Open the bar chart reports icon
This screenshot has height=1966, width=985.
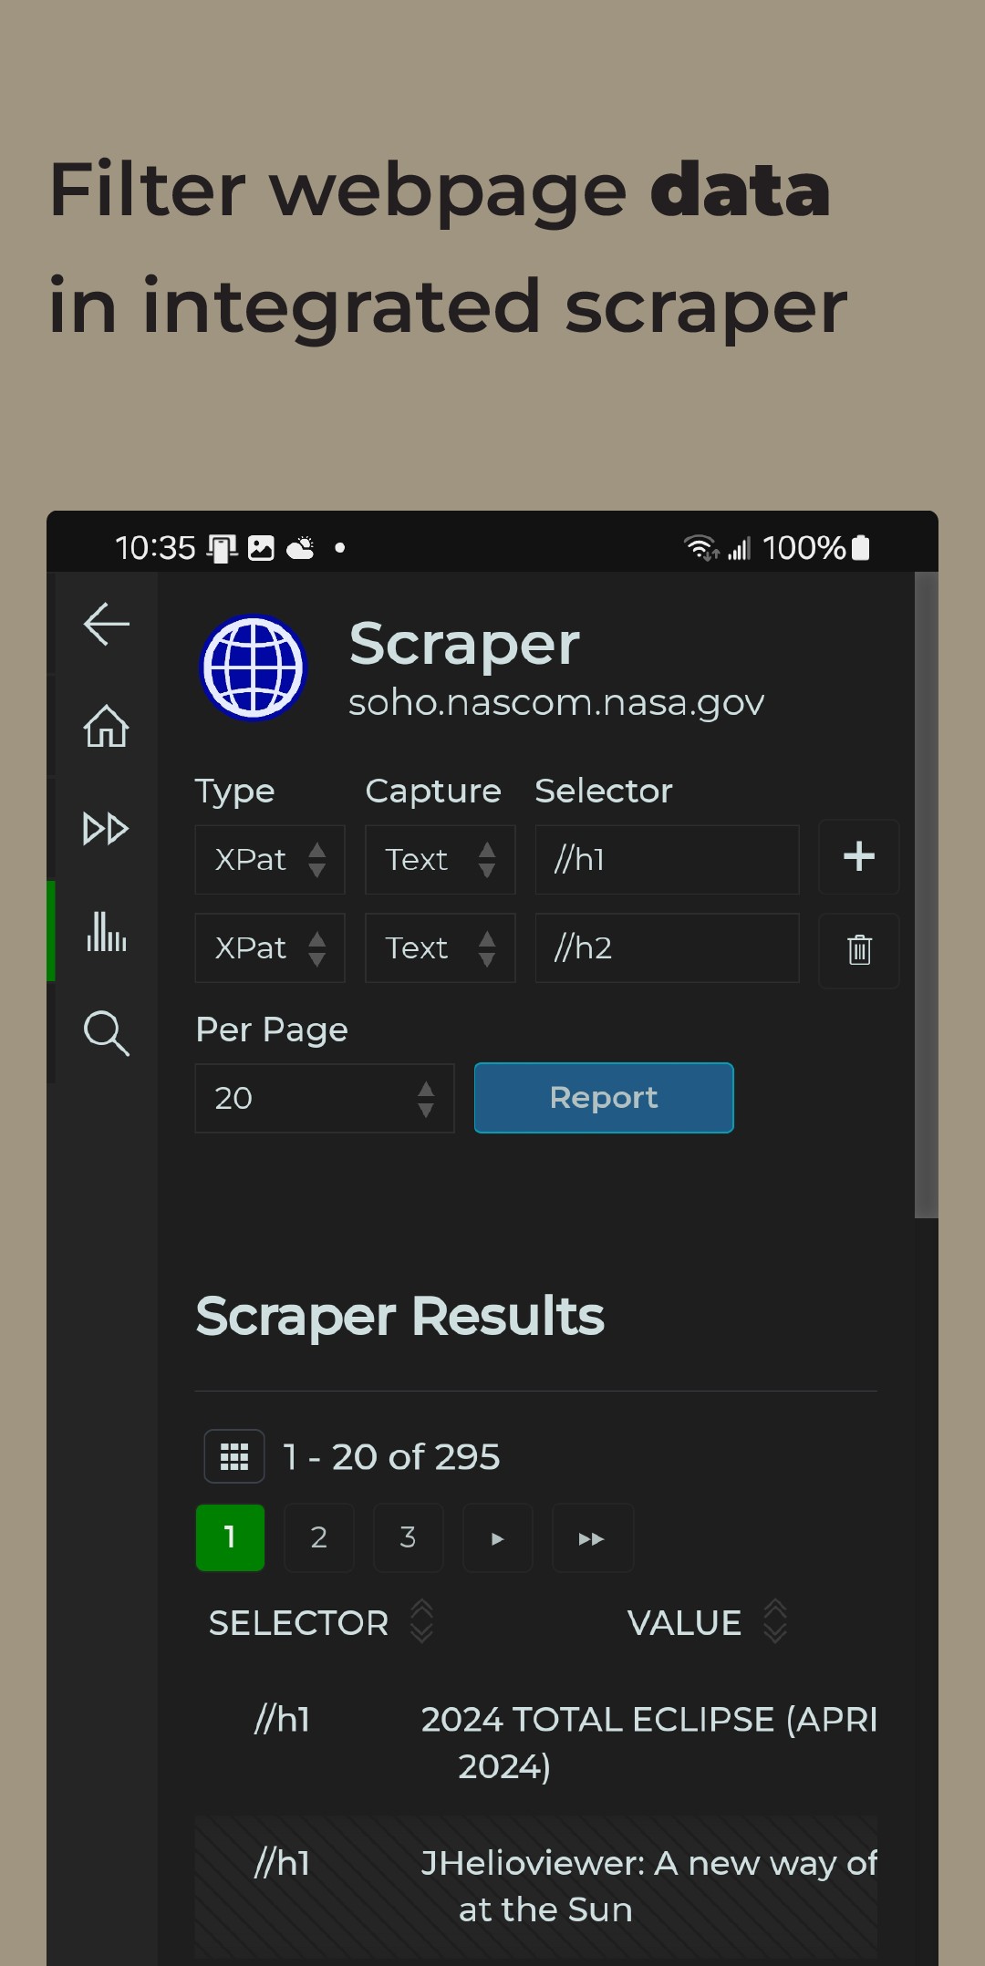(x=106, y=931)
